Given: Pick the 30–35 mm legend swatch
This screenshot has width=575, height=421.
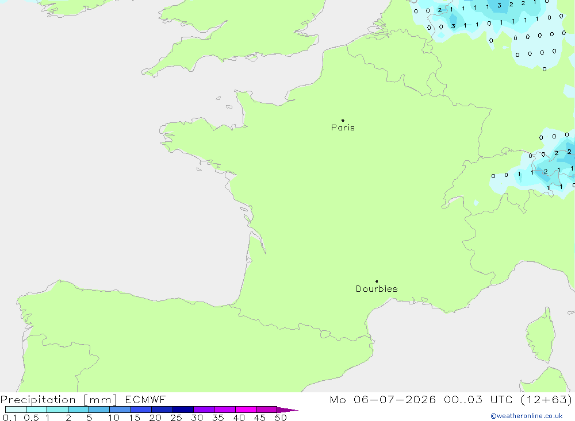Looking at the screenshot, I should pos(204,410).
